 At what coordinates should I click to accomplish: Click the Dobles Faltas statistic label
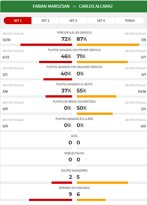74,153
